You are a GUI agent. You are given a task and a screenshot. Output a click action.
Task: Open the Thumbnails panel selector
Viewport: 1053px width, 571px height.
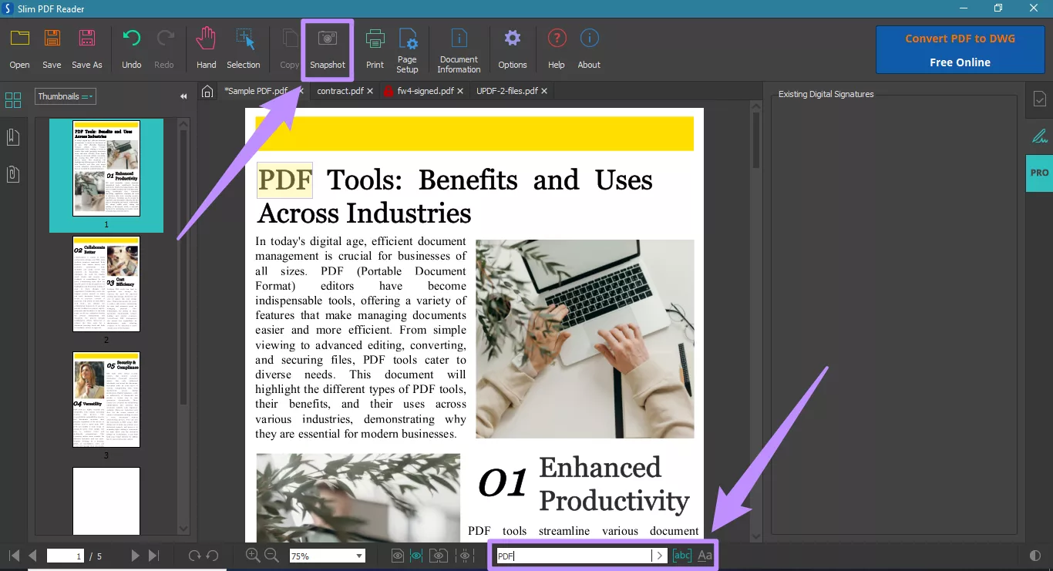point(65,96)
